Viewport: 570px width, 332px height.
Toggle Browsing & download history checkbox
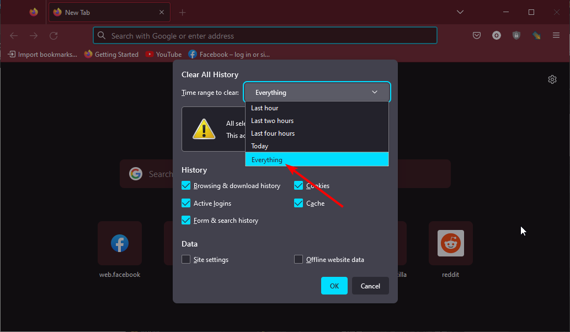[x=186, y=186]
